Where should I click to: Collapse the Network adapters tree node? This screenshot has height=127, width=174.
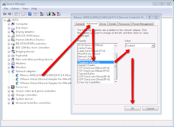pyautogui.click(x=9, y=72)
